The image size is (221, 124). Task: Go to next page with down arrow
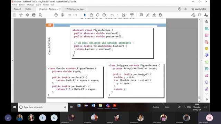tap(63, 15)
